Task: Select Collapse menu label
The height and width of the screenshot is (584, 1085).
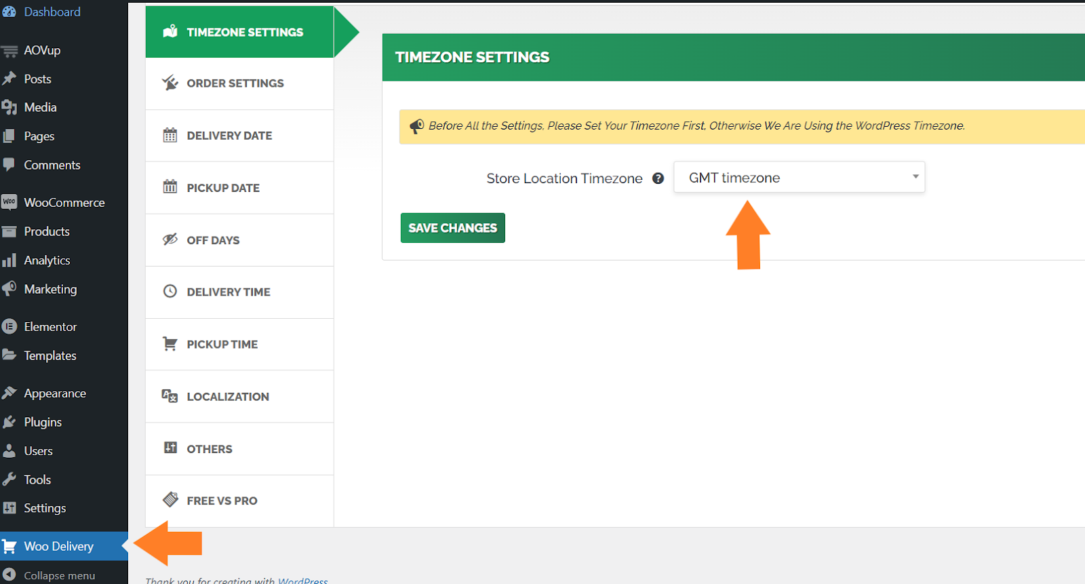Action: click(60, 575)
